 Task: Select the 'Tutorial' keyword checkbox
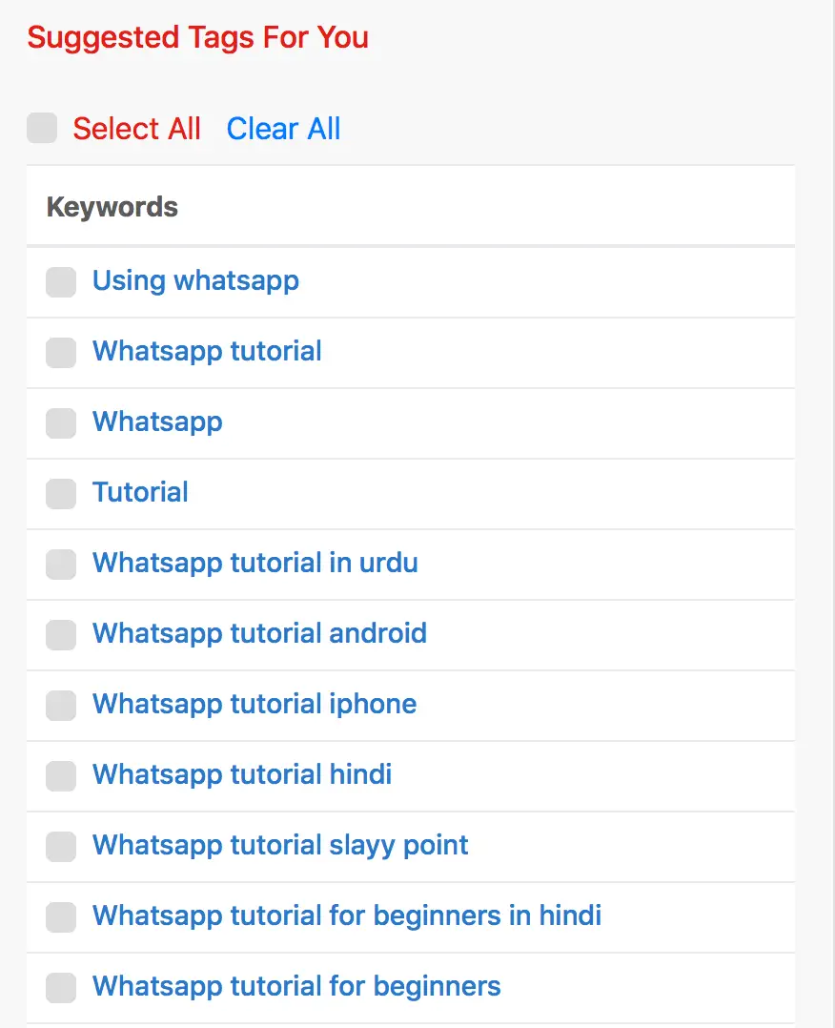[61, 494]
